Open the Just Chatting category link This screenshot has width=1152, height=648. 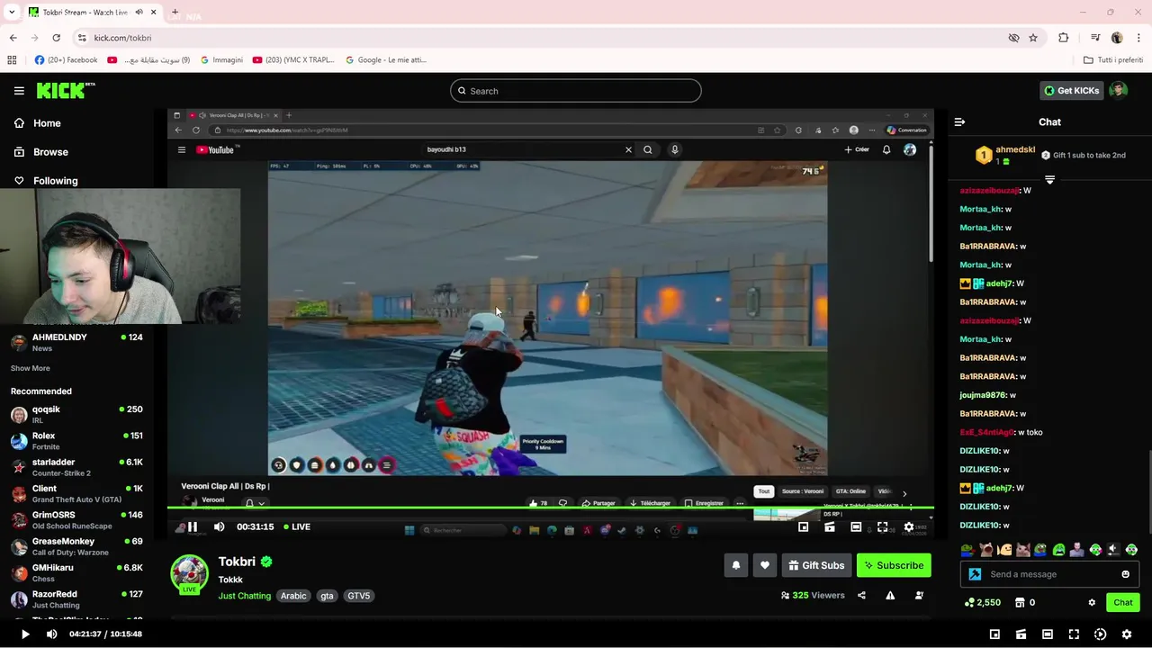[244, 596]
